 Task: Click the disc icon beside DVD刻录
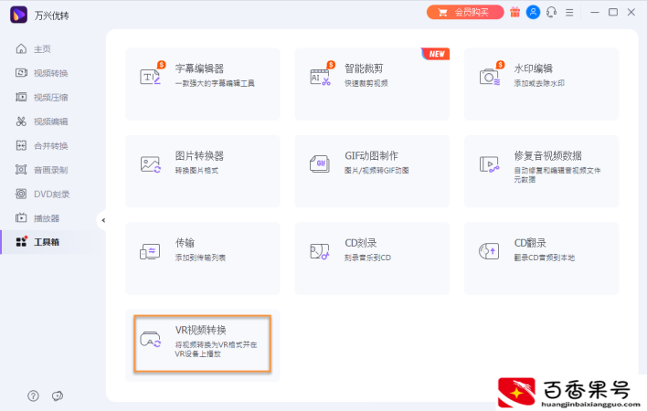(21, 194)
